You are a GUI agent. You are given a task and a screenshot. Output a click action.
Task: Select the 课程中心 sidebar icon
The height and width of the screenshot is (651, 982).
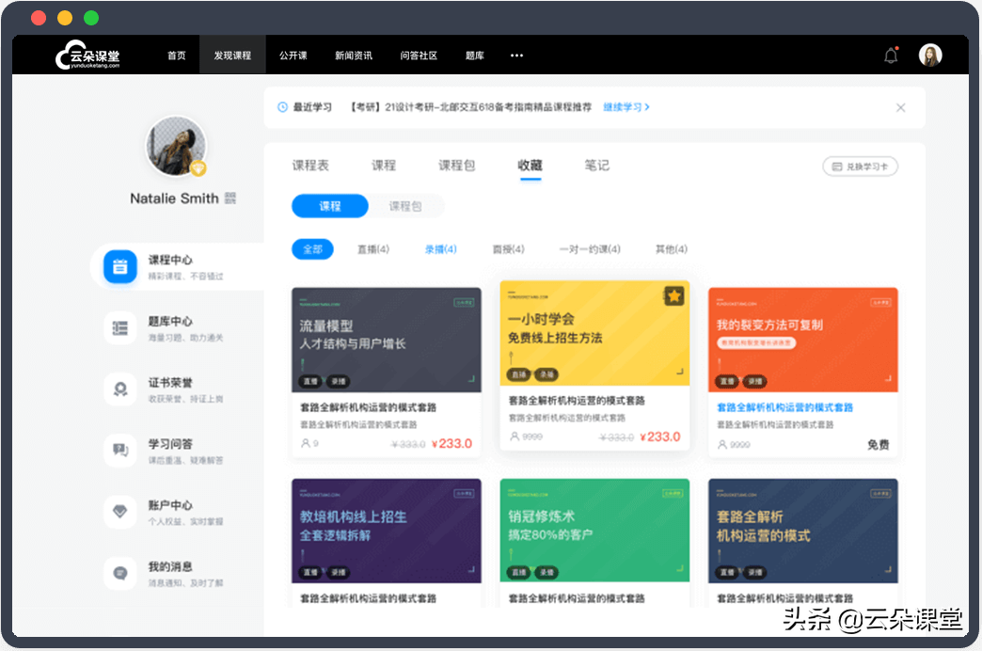pos(119,266)
